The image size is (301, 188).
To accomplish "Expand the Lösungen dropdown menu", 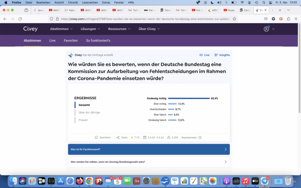I will (x=90, y=29).
